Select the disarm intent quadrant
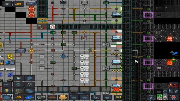 165,96
